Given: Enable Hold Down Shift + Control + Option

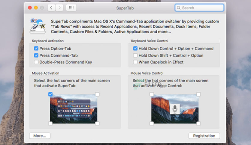Looking at the screenshot, I should (135, 55).
